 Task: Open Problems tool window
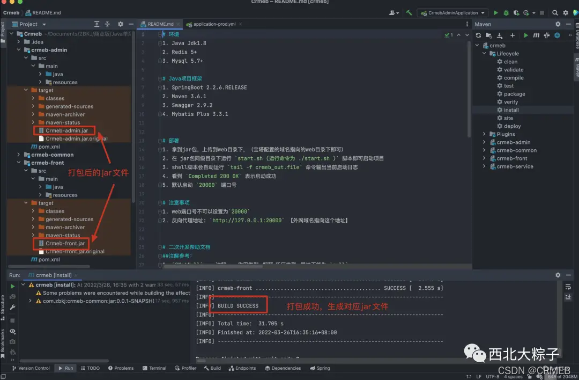(x=121, y=368)
